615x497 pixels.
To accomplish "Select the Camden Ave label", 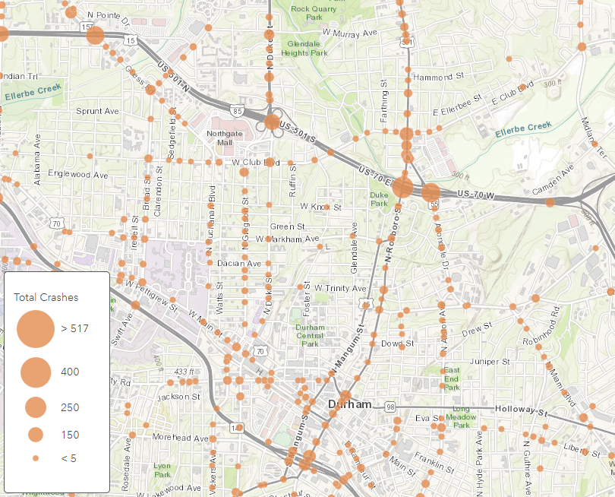I will pyautogui.click(x=553, y=180).
